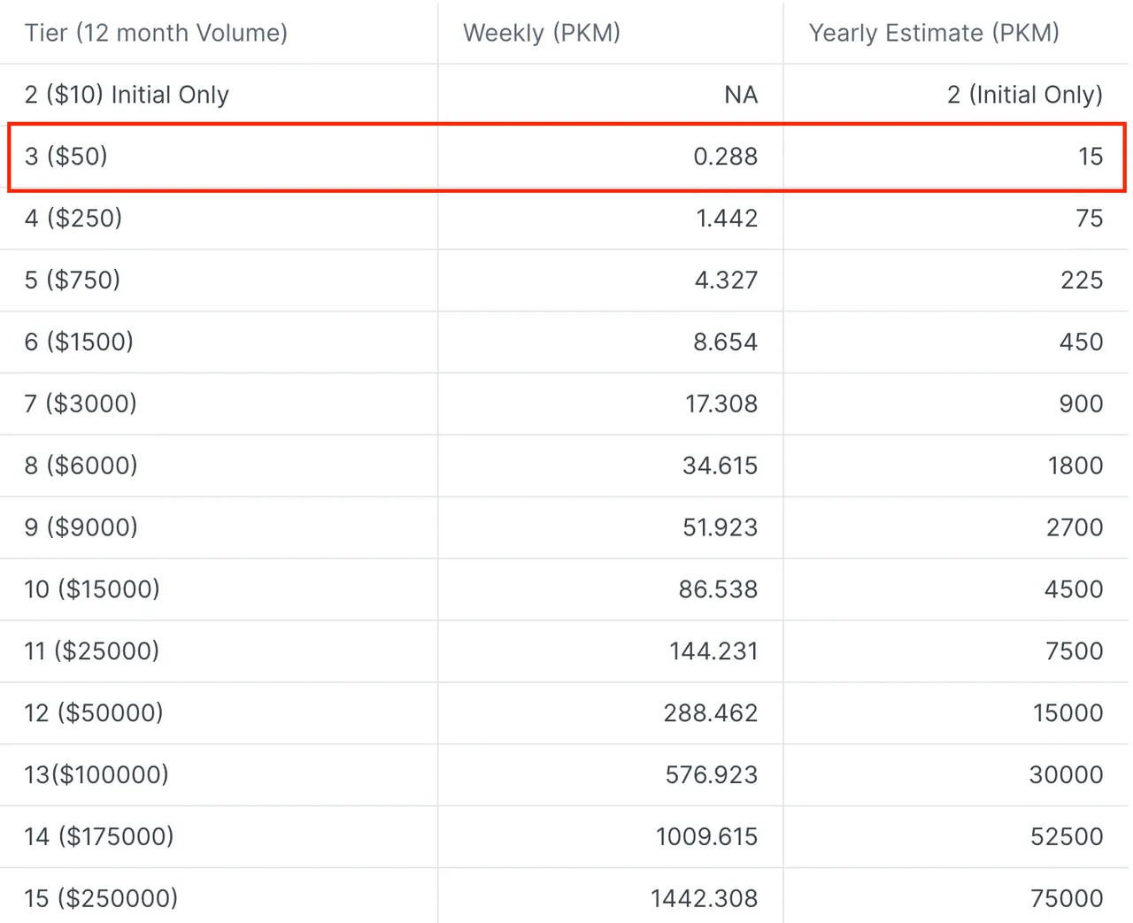1133x923 pixels.
Task: Select the '2 (Initial Only)' yearly cell
Action: coord(1025,95)
